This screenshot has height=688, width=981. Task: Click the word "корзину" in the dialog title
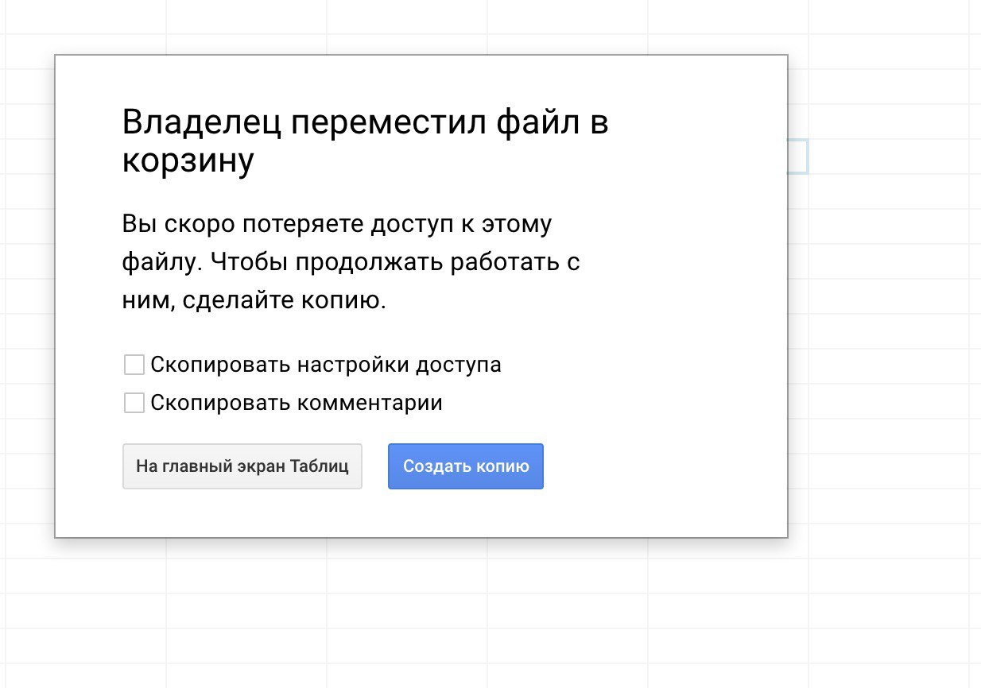click(188, 161)
